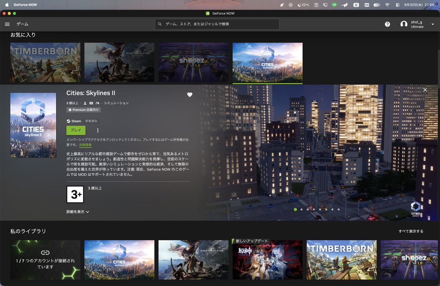This screenshot has height=286, width=440.
Task: Click the running cat menu bar icon
Action: pyautogui.click(x=345, y=5)
